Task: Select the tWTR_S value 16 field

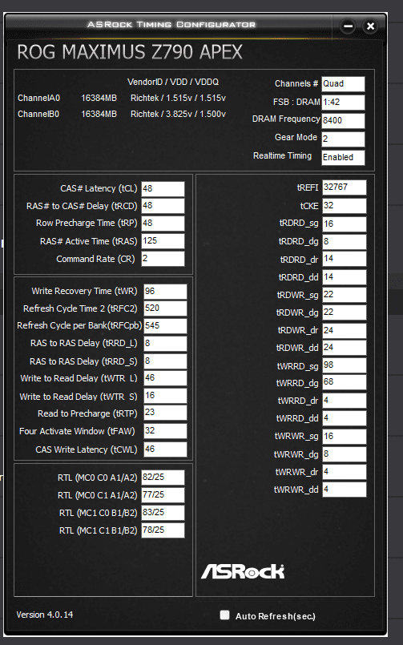Action: pos(165,396)
